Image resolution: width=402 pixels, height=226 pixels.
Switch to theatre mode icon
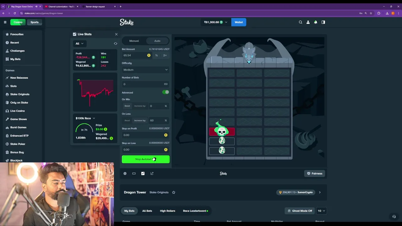[134, 174]
